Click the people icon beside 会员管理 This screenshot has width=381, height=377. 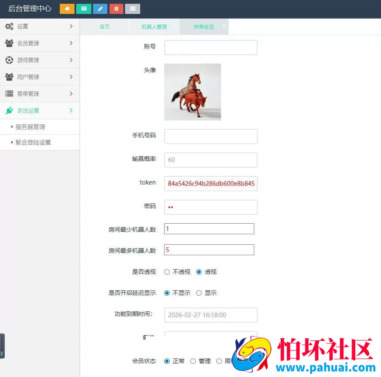point(9,43)
